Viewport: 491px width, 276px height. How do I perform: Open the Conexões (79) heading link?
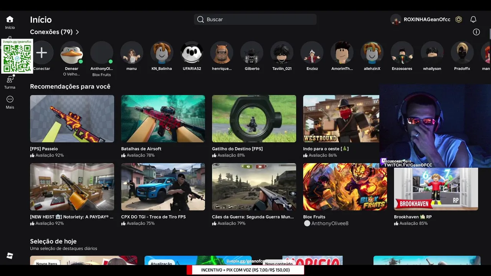tap(51, 32)
